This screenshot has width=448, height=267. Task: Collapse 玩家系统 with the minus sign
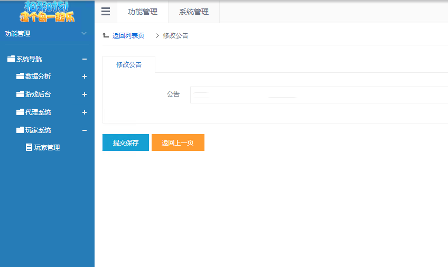click(x=85, y=130)
